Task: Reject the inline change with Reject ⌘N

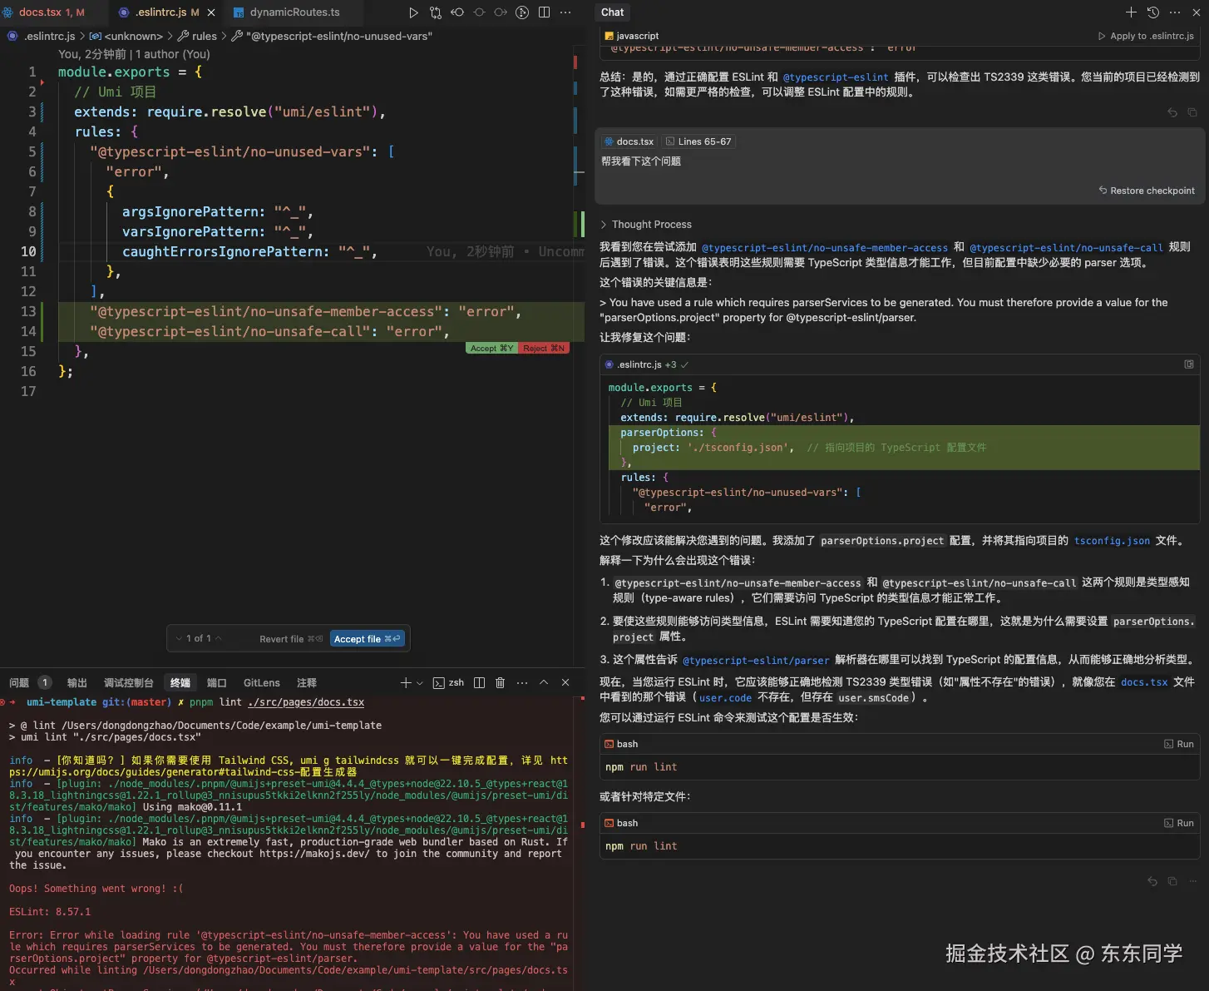Action: click(x=544, y=348)
